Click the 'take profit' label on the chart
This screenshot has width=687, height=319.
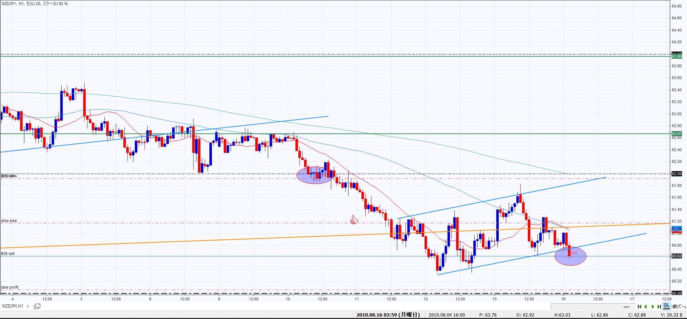pyautogui.click(x=10, y=287)
